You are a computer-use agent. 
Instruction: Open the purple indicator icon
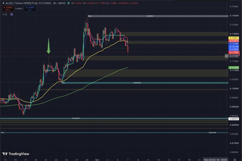(12, 14)
